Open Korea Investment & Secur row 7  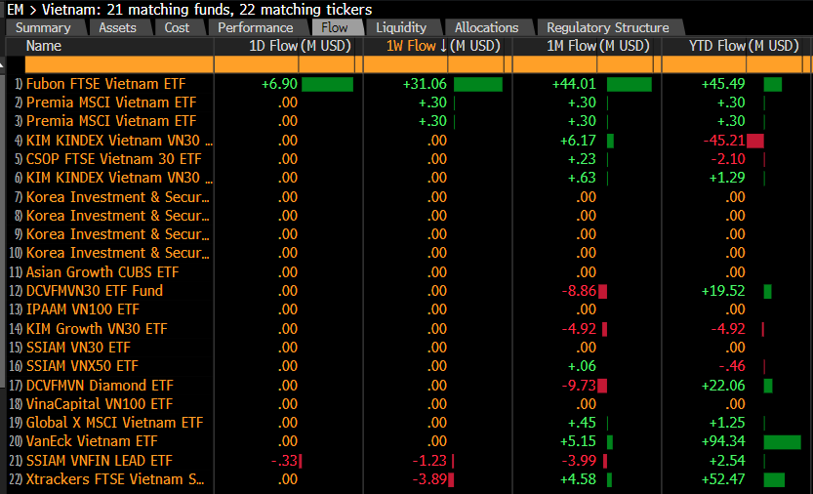pos(118,197)
